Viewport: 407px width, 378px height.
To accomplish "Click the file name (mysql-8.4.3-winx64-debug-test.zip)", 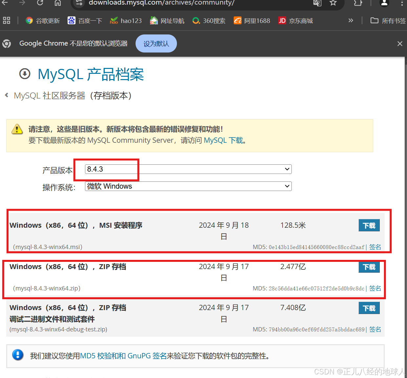I will [58, 329].
